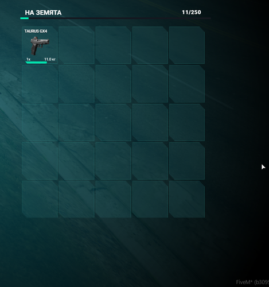This screenshot has width=269, height=287.
Task: Select the Taurus GX4 pistol item
Action: click(x=40, y=45)
